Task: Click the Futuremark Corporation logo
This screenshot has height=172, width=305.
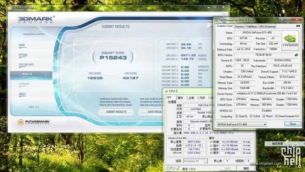Action: 34,122
